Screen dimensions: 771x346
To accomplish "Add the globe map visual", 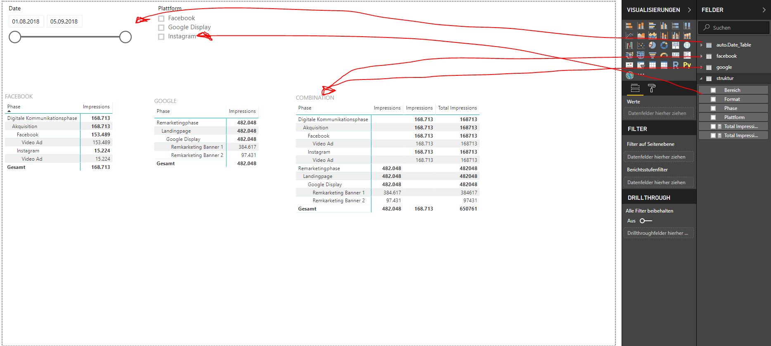I will pyautogui.click(x=687, y=45).
